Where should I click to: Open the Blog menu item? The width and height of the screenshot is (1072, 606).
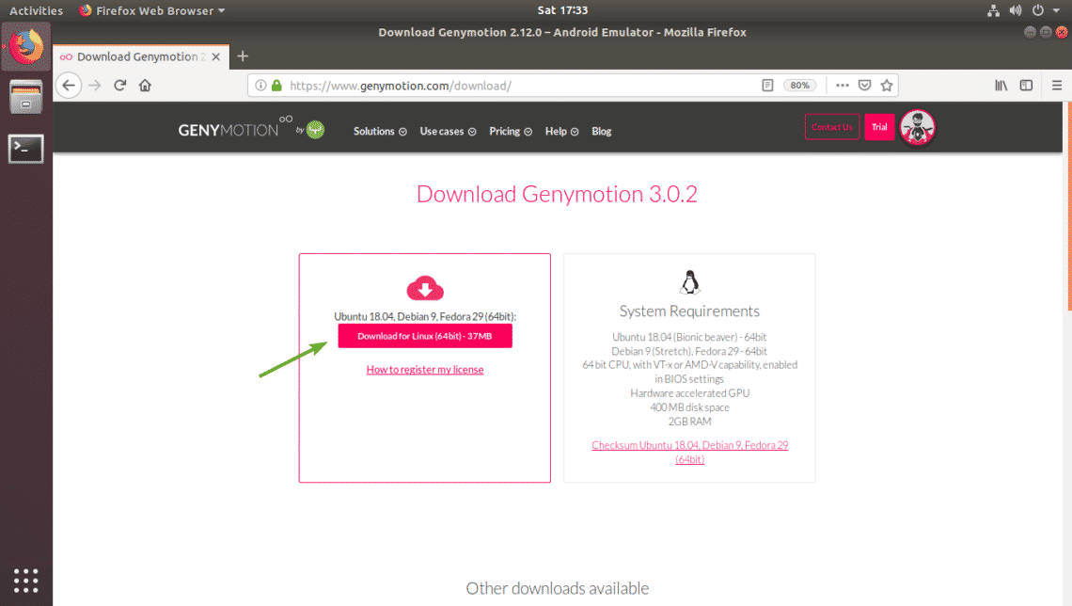point(602,132)
